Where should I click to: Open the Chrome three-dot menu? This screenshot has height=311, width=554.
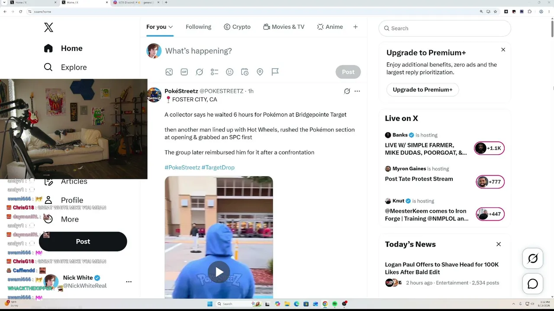(x=550, y=12)
